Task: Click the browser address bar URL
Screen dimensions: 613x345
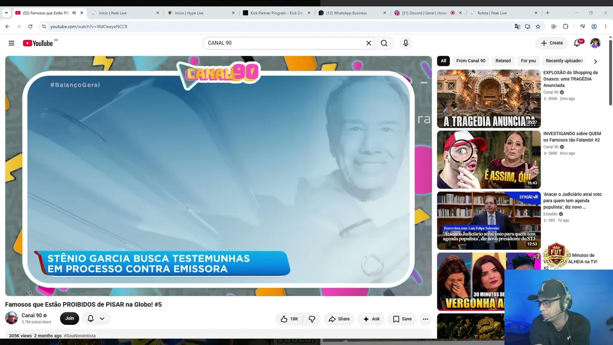Action: click(89, 26)
